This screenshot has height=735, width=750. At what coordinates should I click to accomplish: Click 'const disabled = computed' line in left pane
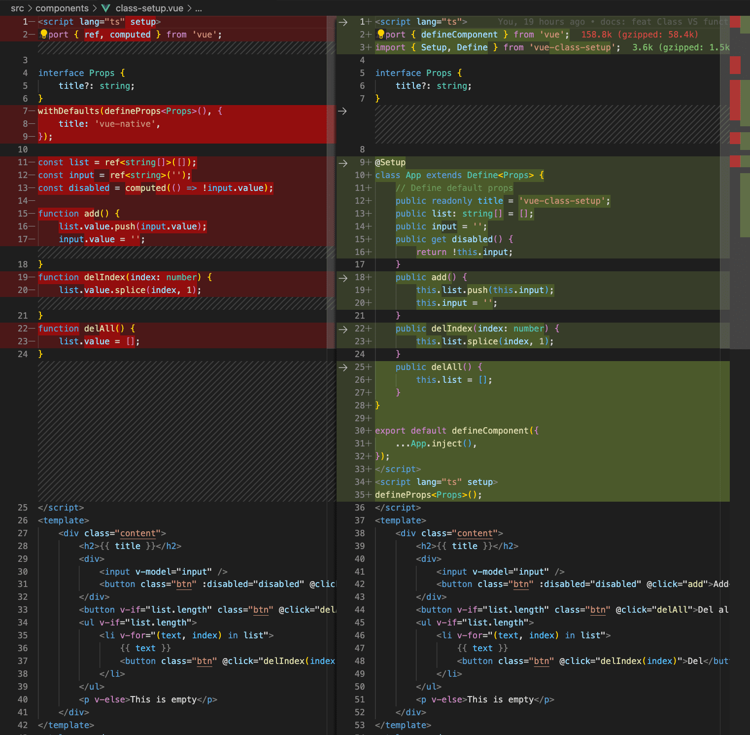(x=156, y=188)
